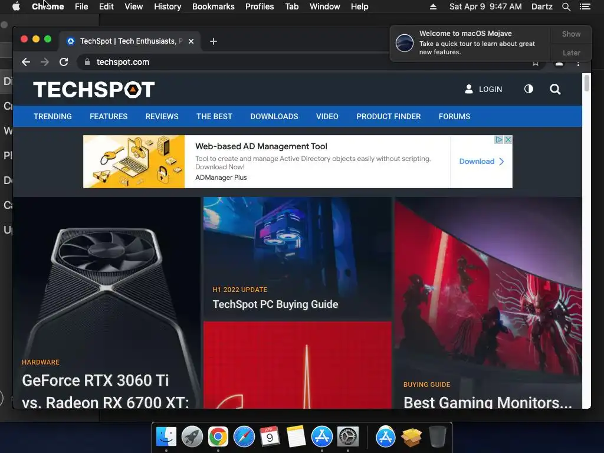Click Later on Mojave notification
The image size is (604, 453).
[x=571, y=52]
